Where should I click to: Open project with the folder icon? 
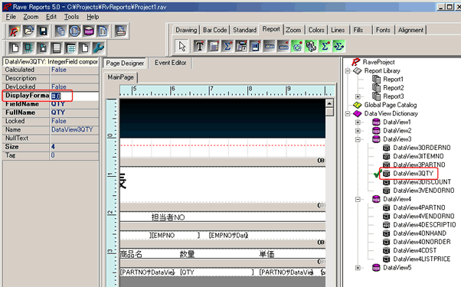point(28,31)
